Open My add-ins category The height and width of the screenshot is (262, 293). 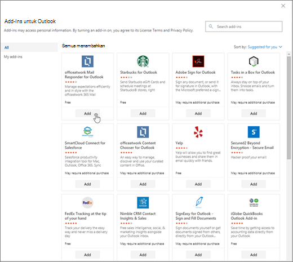[13, 57]
